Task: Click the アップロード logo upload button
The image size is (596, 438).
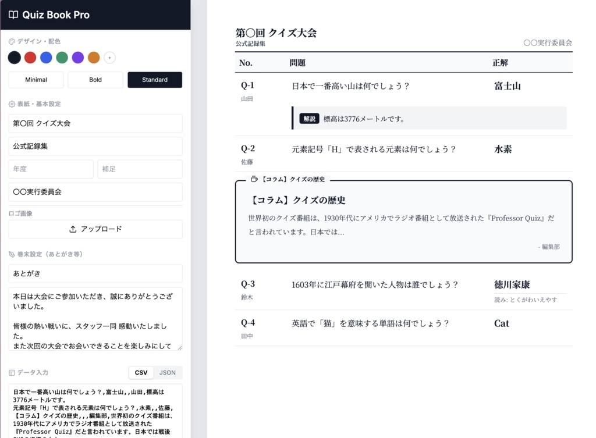Action: coord(95,229)
